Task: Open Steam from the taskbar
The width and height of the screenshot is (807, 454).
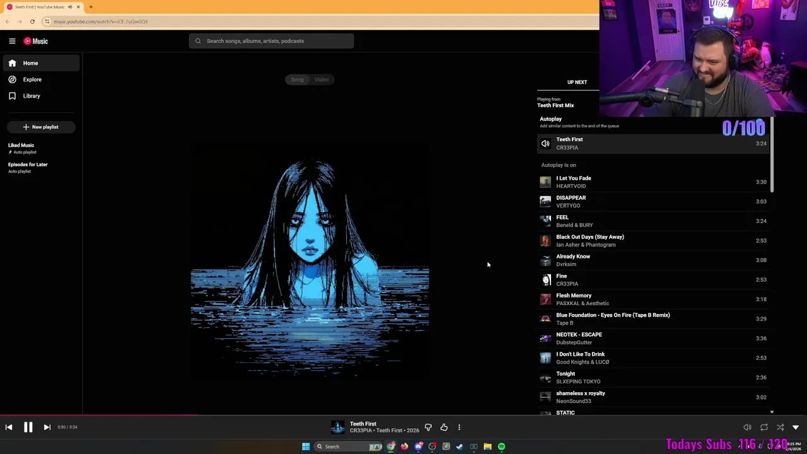Action: pyautogui.click(x=460, y=446)
